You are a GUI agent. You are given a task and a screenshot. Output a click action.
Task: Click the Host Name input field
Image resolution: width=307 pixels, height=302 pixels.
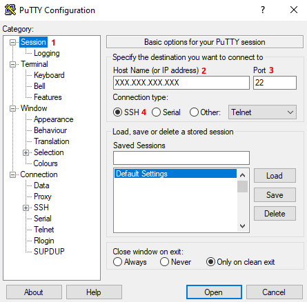click(181, 83)
